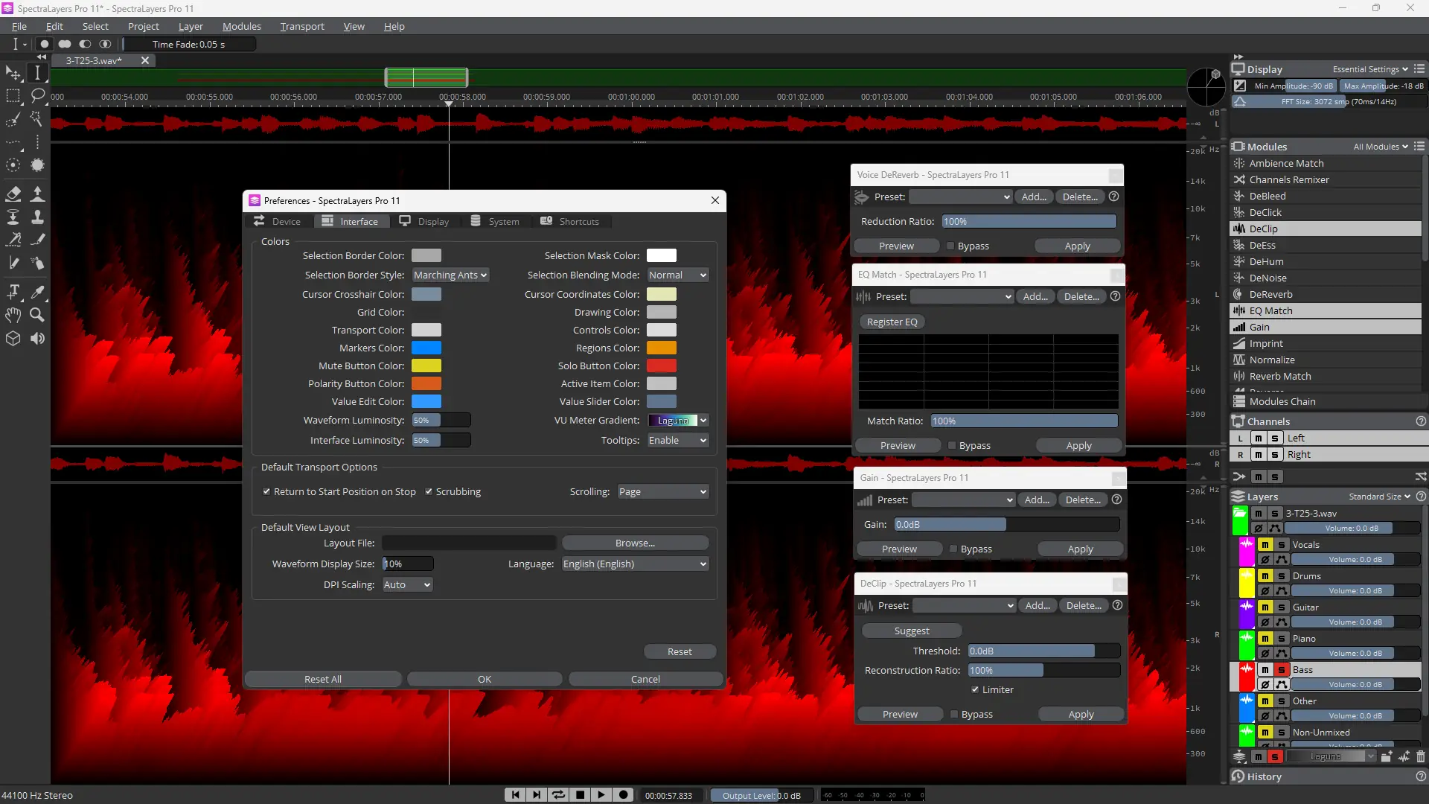Toggle loop playback in transport bar
Viewport: 1429px width, 804px height.
(x=558, y=795)
